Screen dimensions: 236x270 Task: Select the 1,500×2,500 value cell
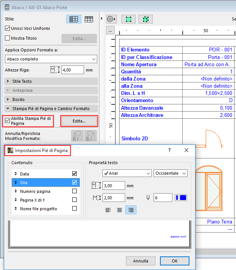point(208,93)
